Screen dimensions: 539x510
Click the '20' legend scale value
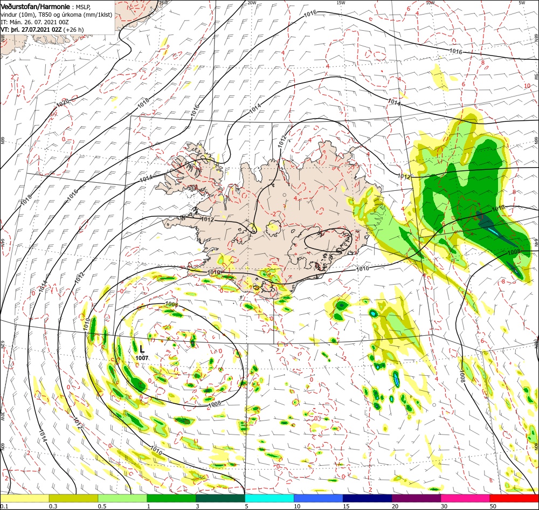click(395, 506)
